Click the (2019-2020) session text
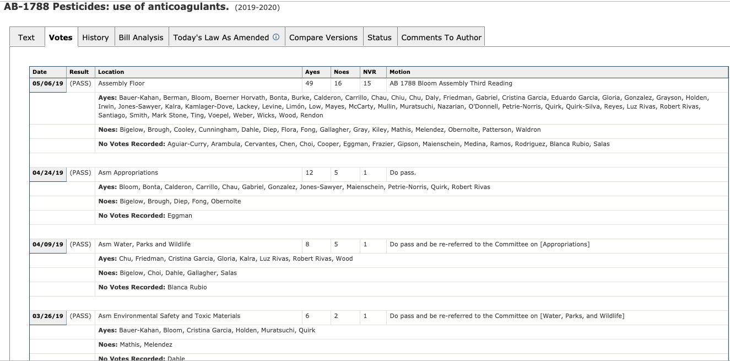Screen dimensions: 730x361 click(x=257, y=8)
